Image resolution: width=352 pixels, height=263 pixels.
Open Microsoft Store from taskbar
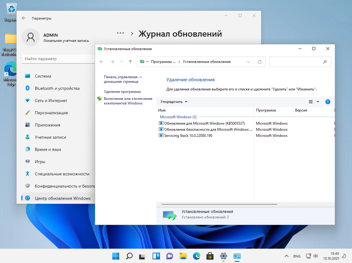pos(210,256)
